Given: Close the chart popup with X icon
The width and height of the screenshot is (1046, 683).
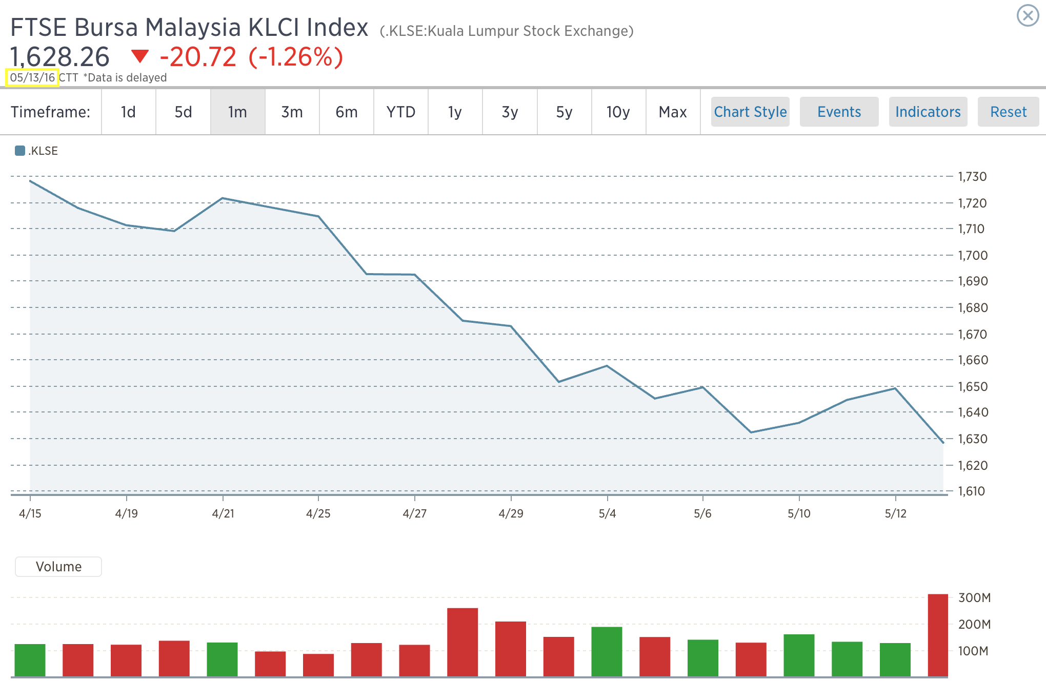Looking at the screenshot, I should coord(1028,15).
